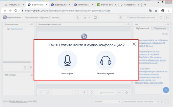Click inside the chat message input field

click(x=148, y=90)
